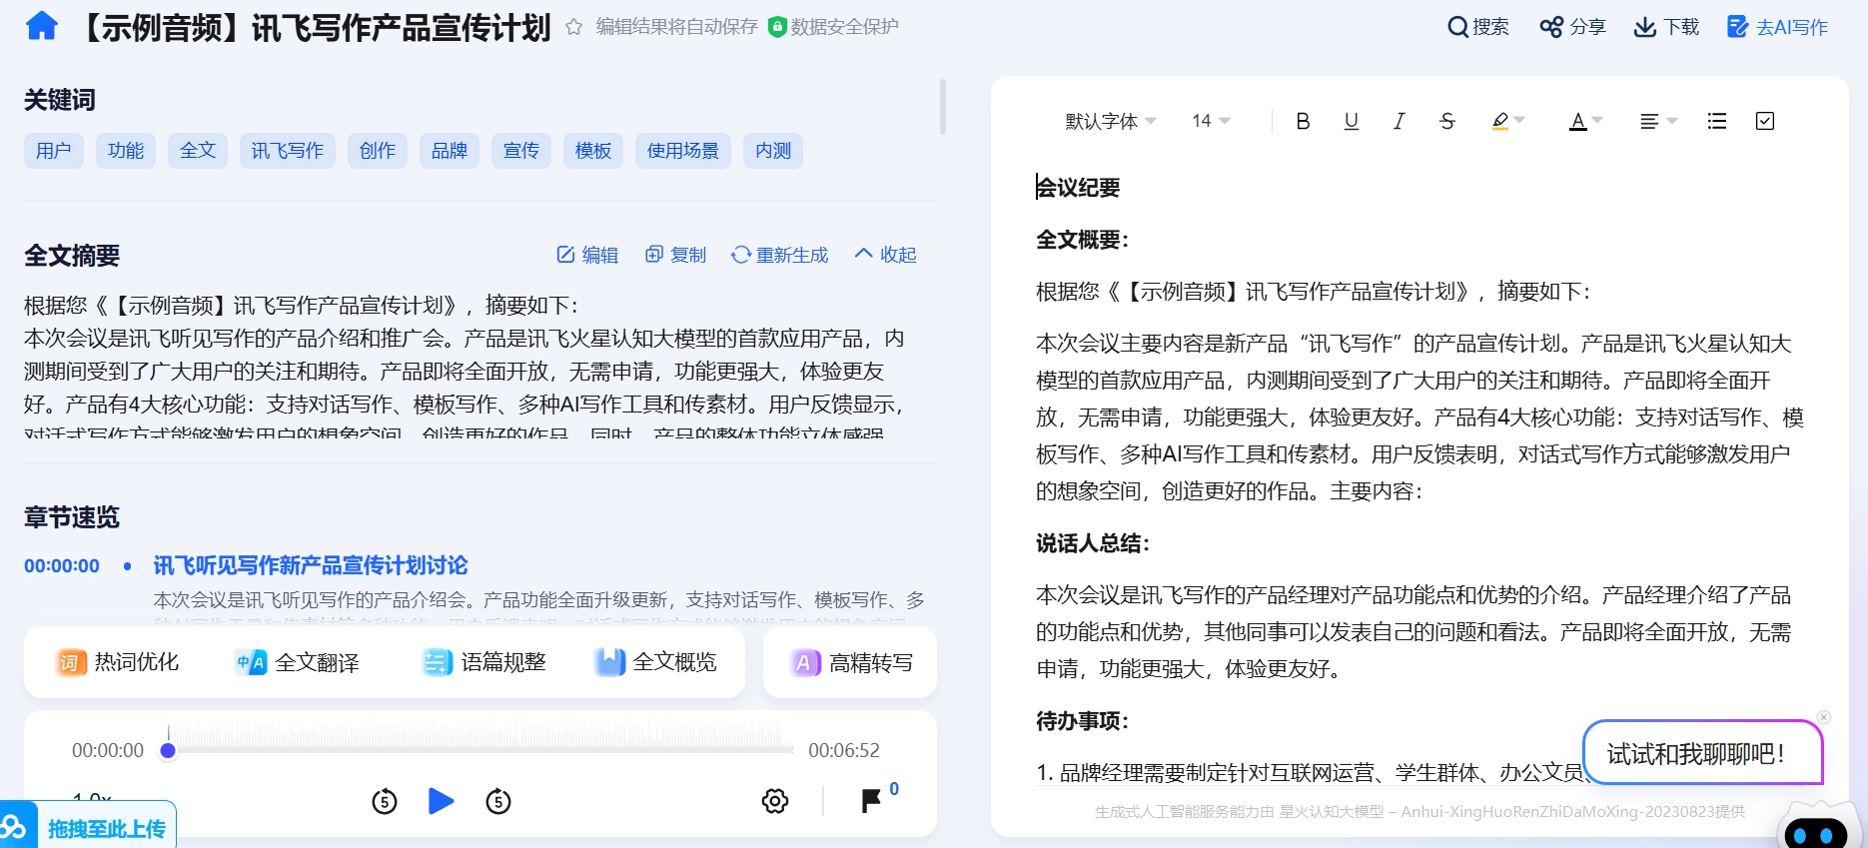1868x848 pixels.
Task: Select the 创作 keyword tag
Action: pos(378,151)
